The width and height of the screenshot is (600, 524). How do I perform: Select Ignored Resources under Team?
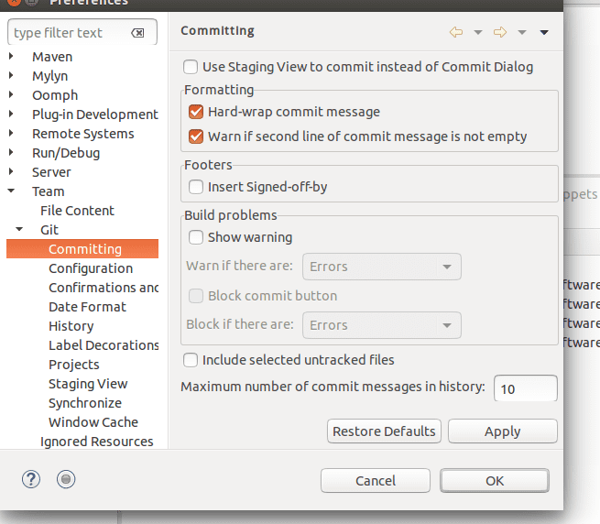(97, 442)
